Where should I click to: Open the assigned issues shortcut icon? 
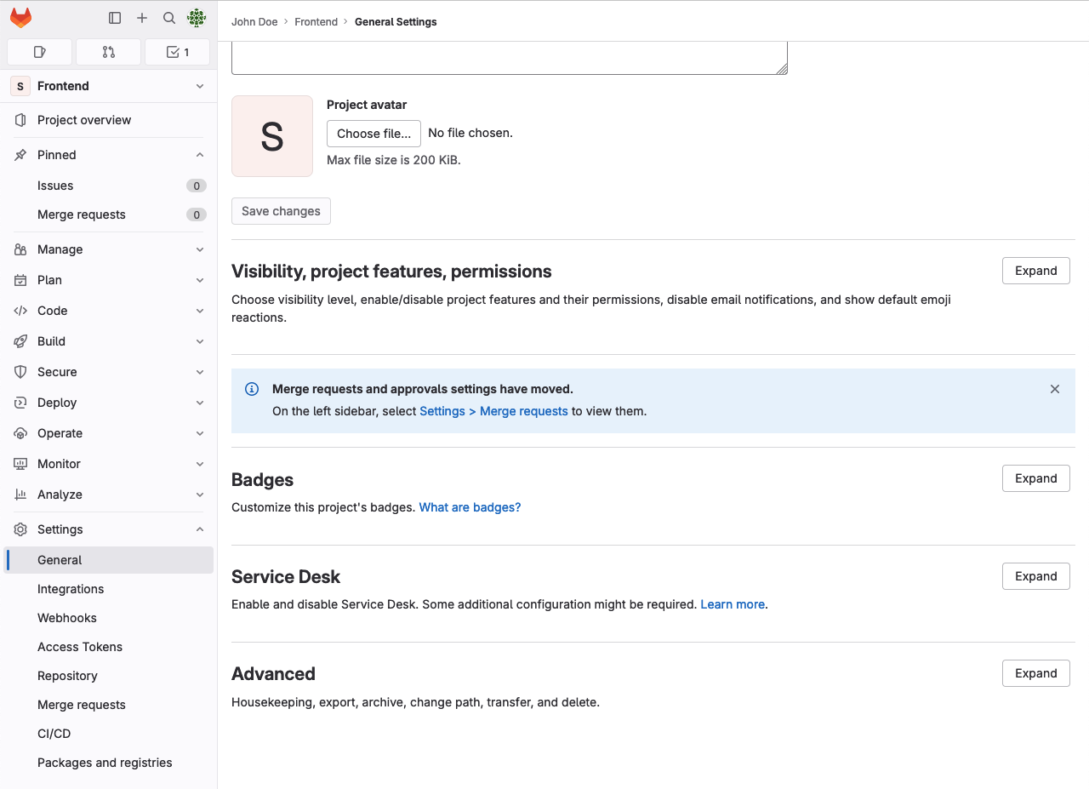(39, 52)
